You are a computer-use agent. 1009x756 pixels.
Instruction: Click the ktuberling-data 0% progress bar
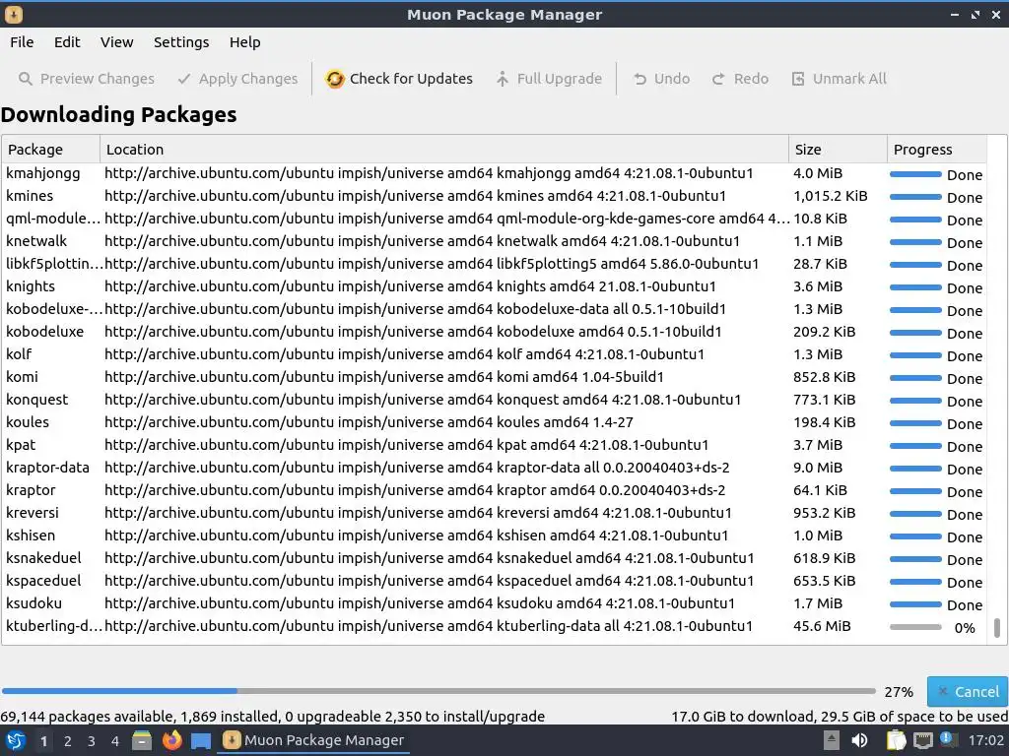click(915, 627)
